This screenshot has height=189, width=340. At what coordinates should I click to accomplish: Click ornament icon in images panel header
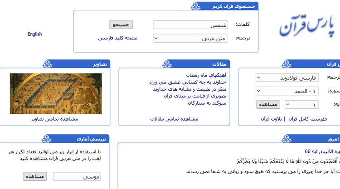[x=49, y=64]
